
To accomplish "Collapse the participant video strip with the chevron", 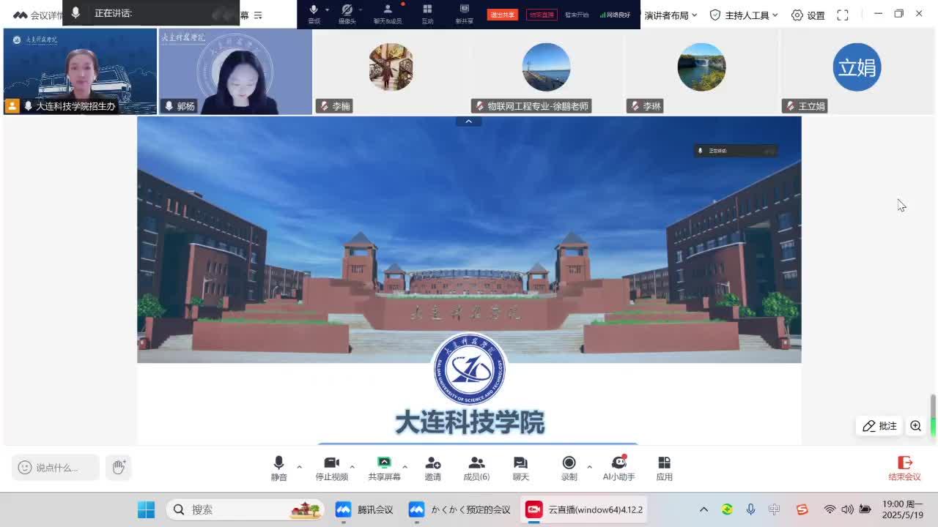I will click(x=468, y=121).
